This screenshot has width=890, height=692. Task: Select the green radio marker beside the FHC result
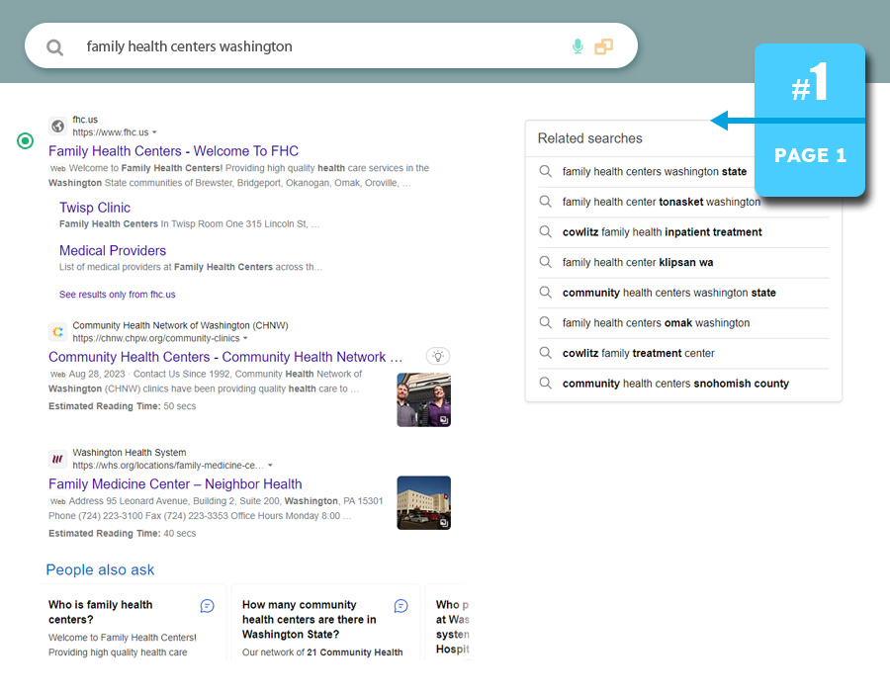click(25, 140)
